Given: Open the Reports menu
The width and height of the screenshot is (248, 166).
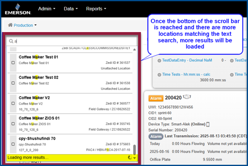Looking at the screenshot, I should point(96,9).
